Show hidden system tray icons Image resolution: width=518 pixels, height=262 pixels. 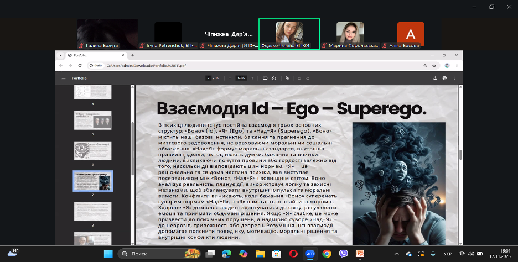(397, 254)
